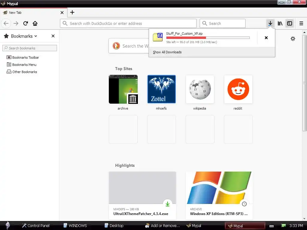Open Windows XP Editions highlight card
This screenshot has height=230, width=307.
(x=219, y=195)
